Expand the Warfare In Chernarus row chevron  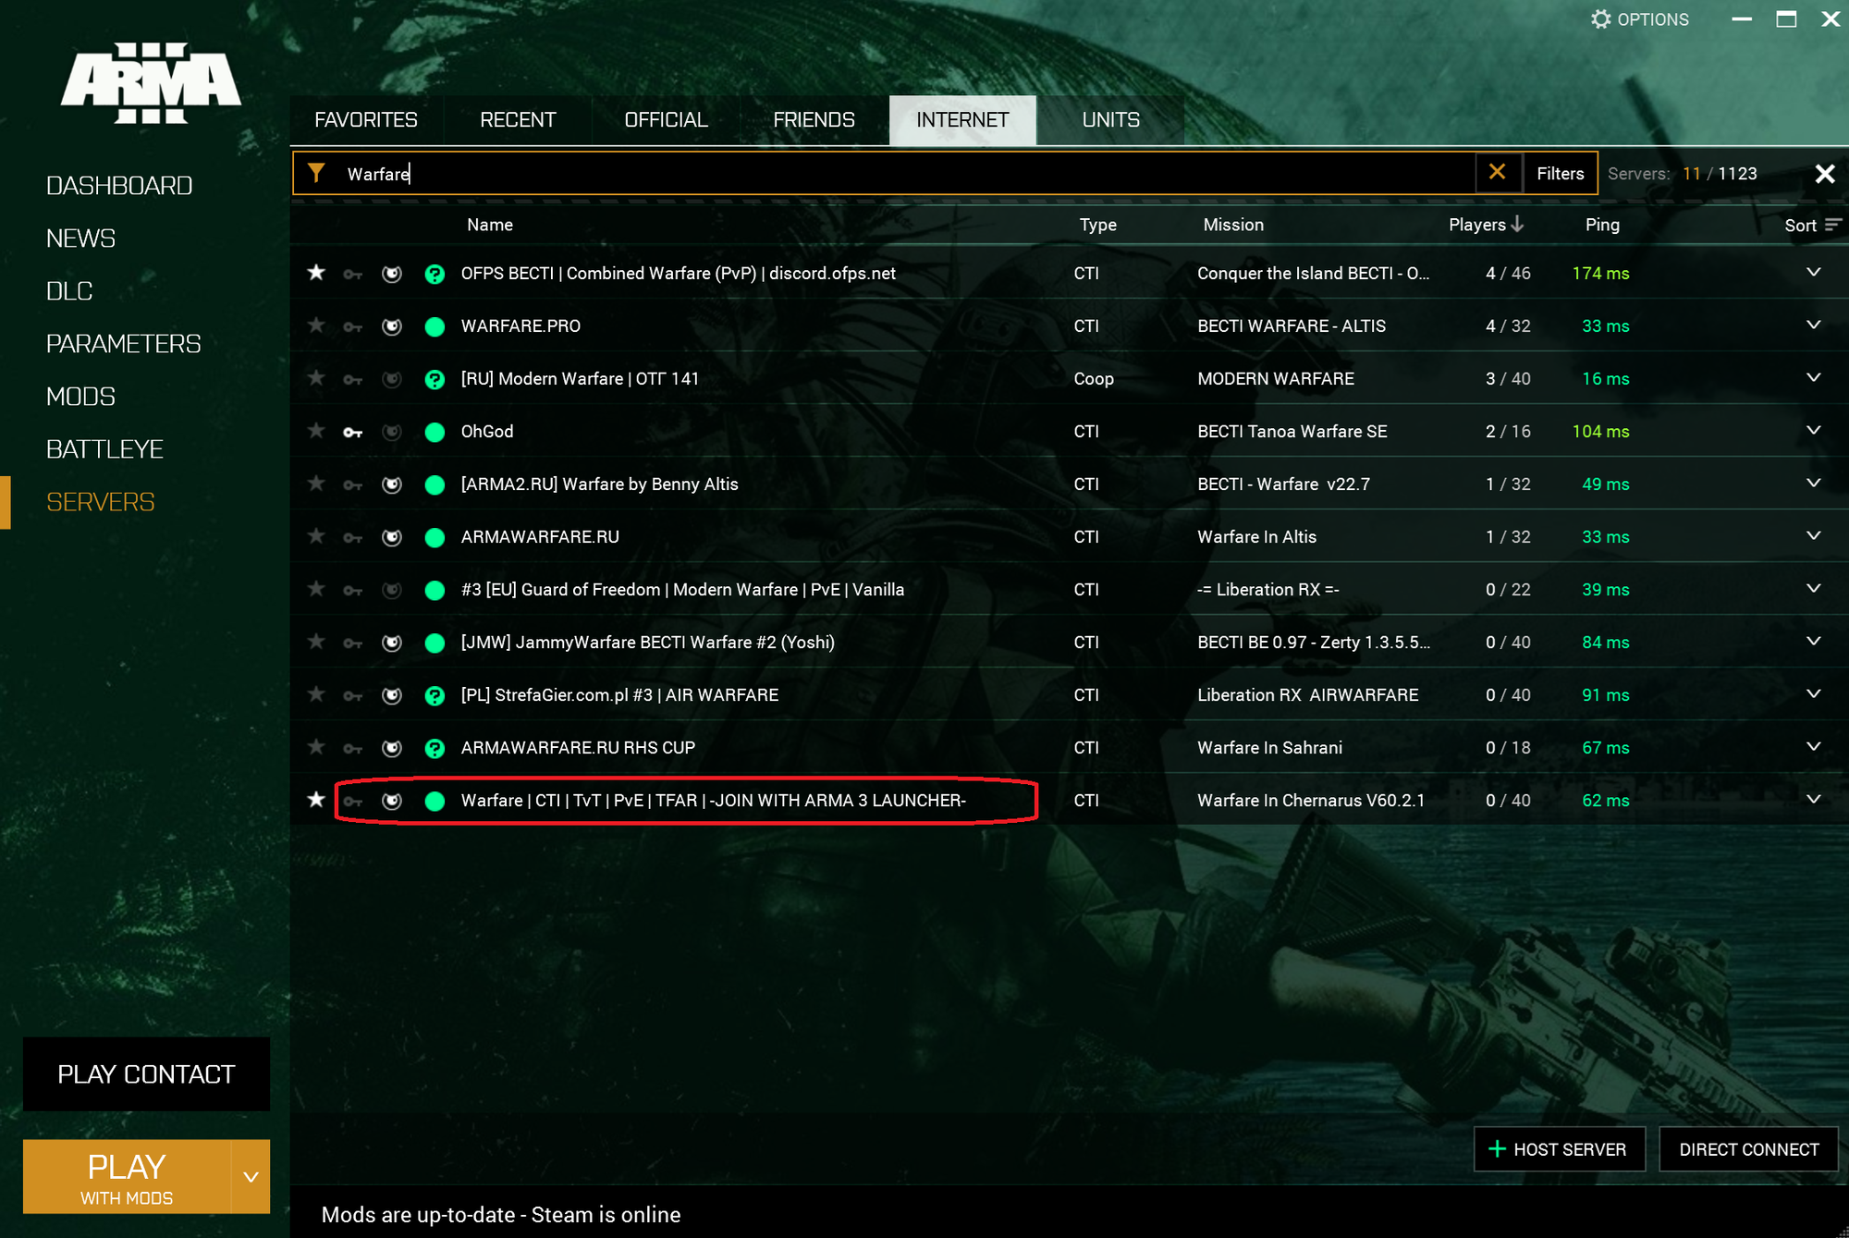click(1814, 799)
